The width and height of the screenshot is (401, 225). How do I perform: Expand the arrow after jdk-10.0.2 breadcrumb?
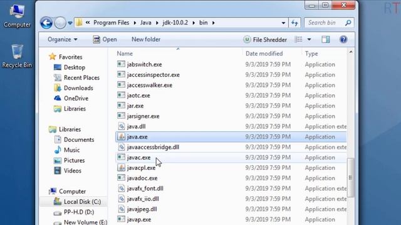point(194,23)
